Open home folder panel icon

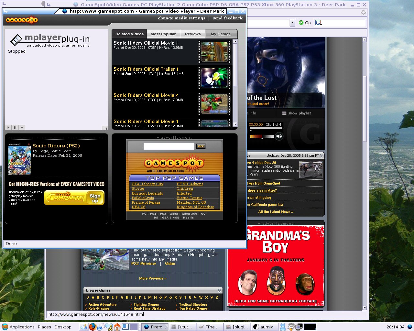click(x=117, y=327)
